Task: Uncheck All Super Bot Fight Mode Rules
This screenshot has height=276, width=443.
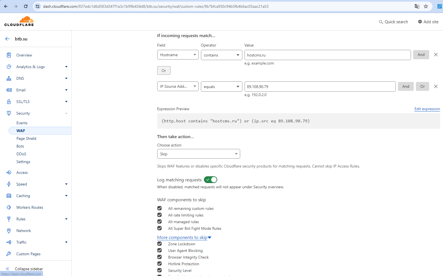Action: pos(159,228)
